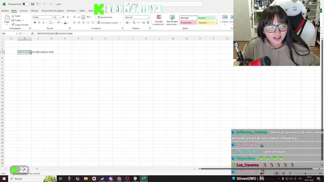Screen dimensions: 324x182
Task: Open Dar formato como tabla menu
Action: (172, 20)
